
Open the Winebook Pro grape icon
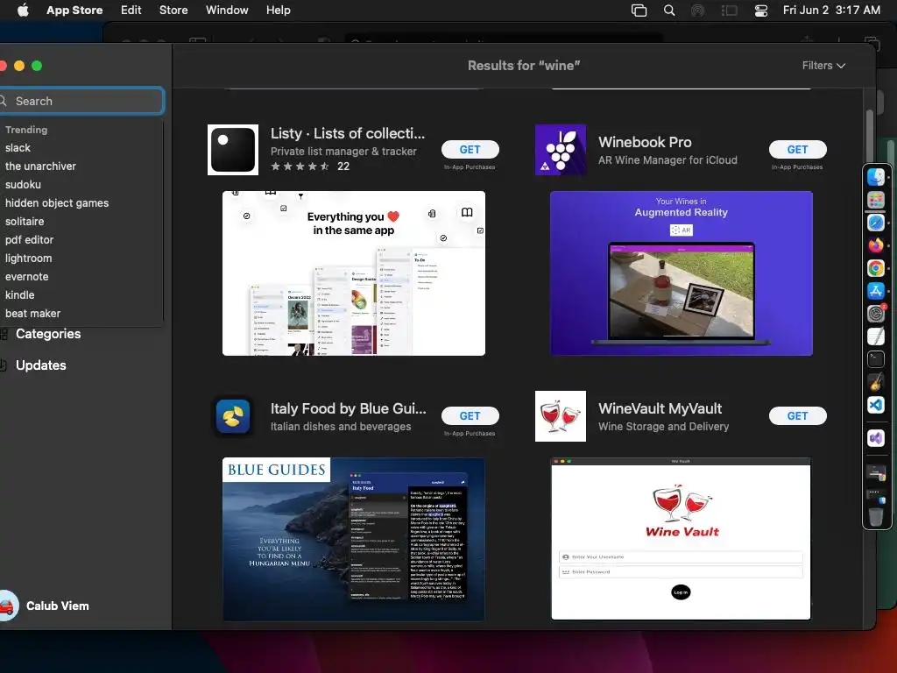tap(560, 150)
